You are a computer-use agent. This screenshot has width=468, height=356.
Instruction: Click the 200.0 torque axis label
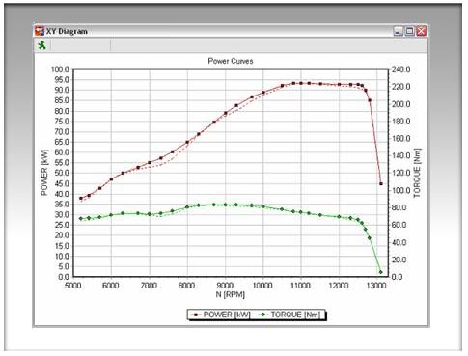[x=400, y=104]
